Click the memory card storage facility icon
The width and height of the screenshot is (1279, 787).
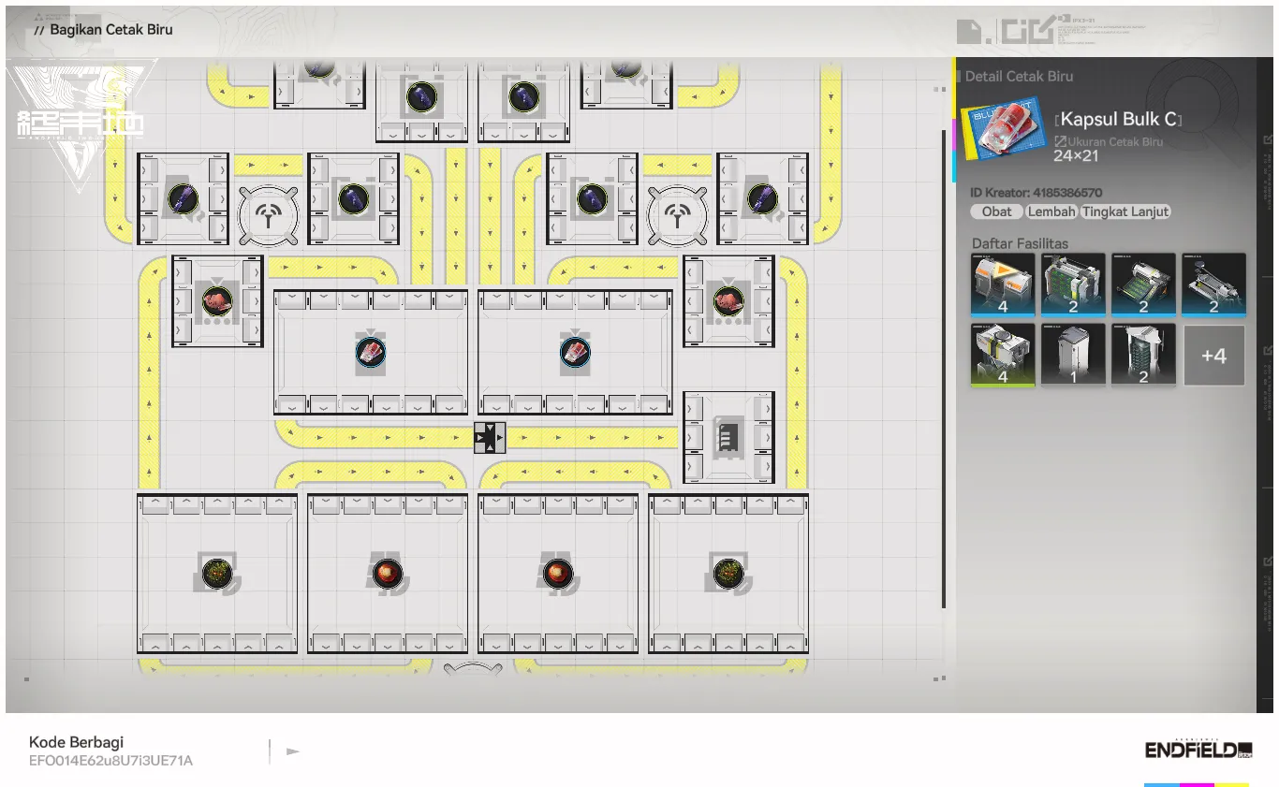[x=728, y=437]
